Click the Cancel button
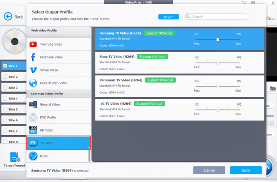The height and width of the screenshot is (182, 277). click(209, 170)
